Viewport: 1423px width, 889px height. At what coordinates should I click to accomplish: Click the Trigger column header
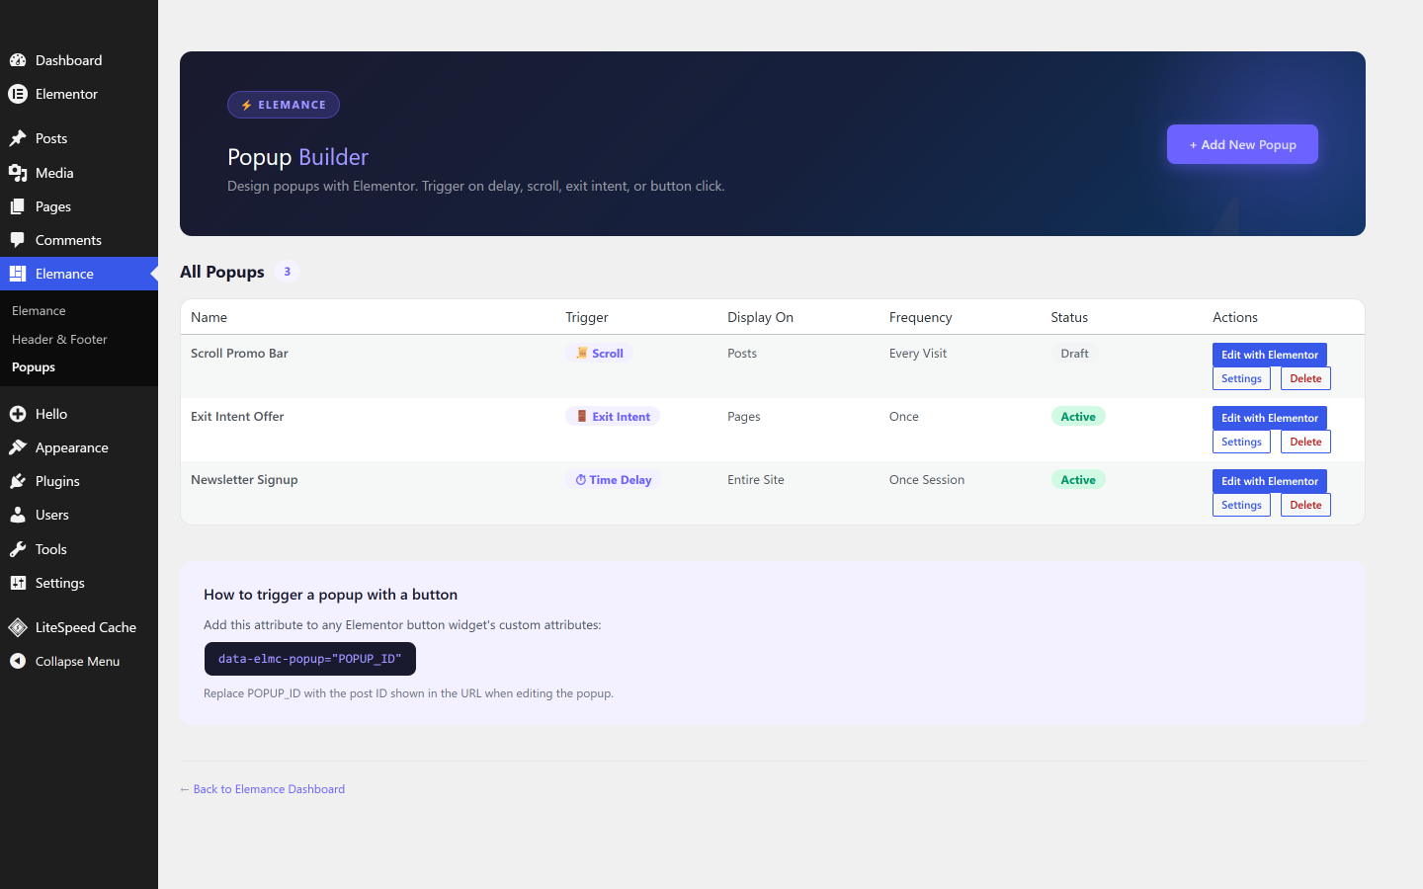(587, 317)
